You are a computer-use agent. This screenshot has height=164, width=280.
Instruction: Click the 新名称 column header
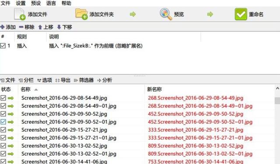[154, 89]
